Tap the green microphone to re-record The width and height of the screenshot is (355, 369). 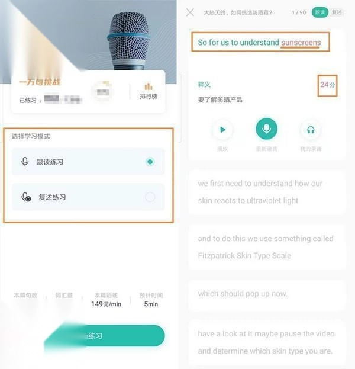(x=267, y=129)
